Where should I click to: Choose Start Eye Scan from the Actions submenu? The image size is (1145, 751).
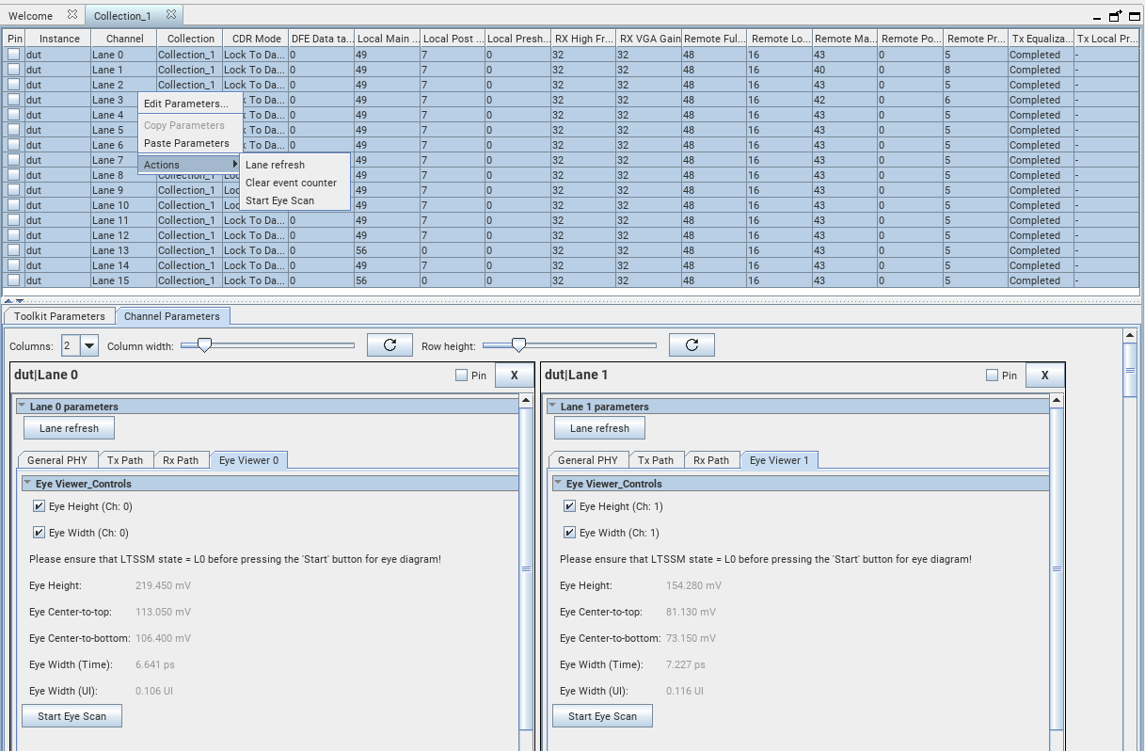tap(279, 200)
